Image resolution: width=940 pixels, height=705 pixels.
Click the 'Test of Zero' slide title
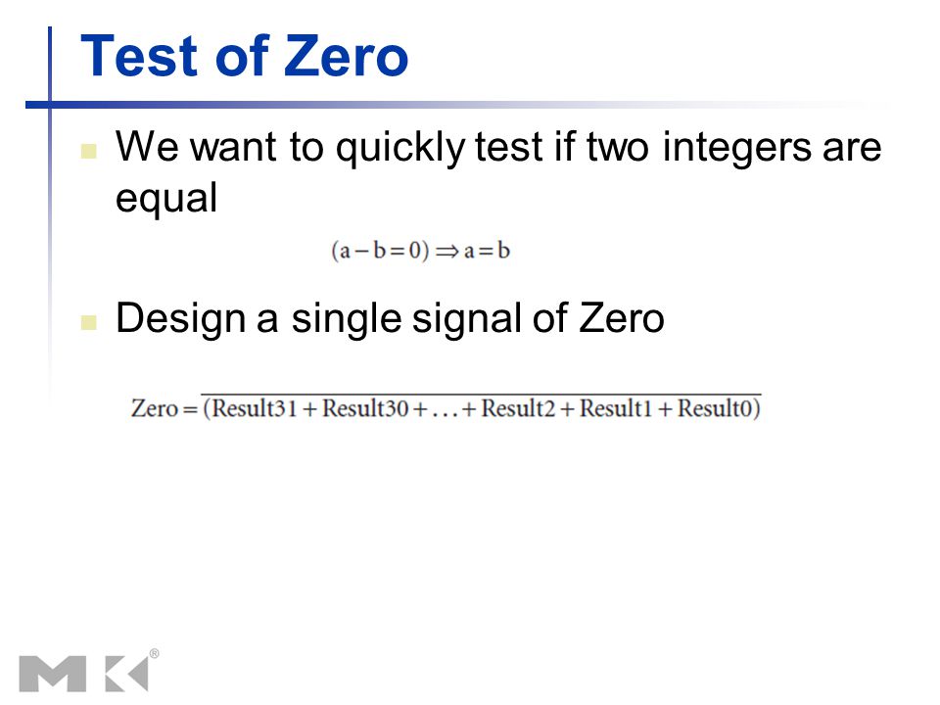coord(245,56)
